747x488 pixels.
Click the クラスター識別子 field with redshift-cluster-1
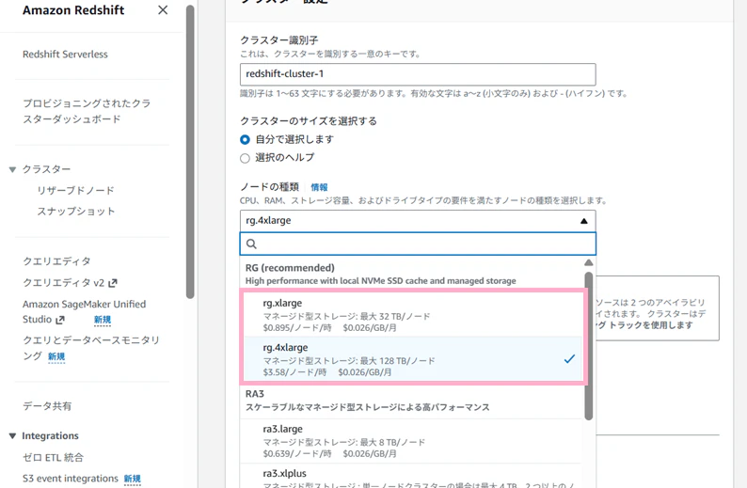(418, 74)
